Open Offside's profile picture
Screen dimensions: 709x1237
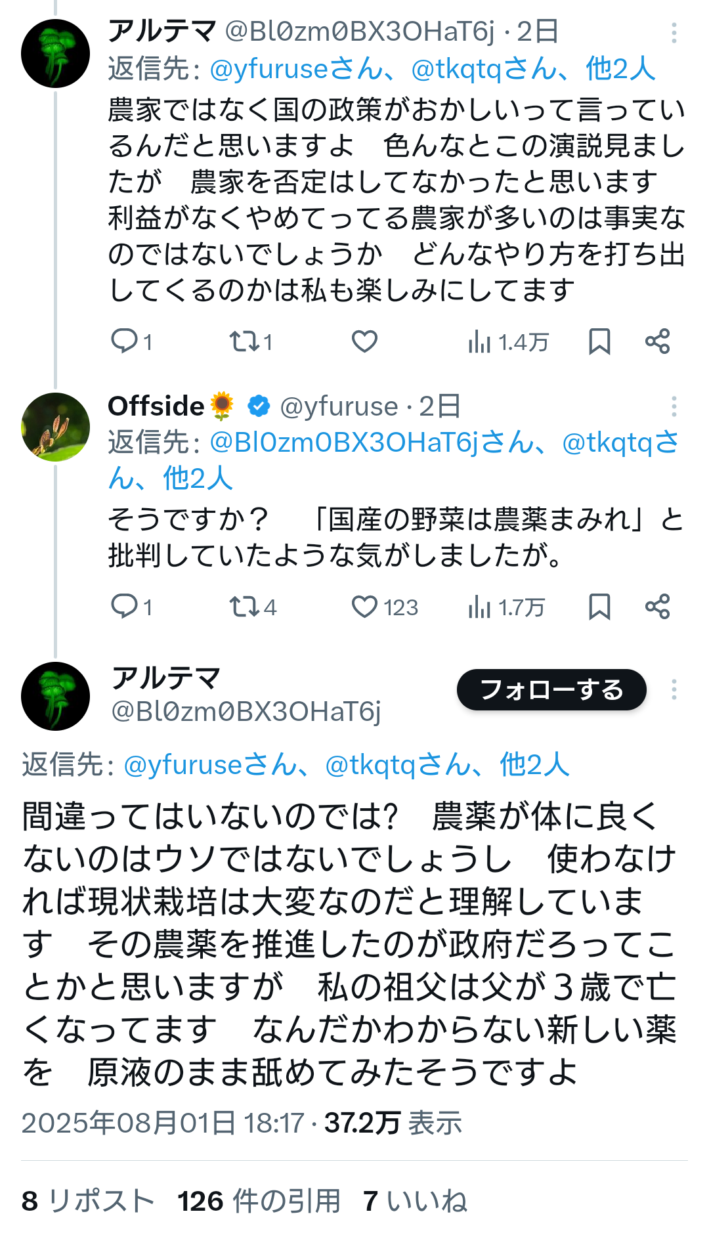[x=55, y=427]
